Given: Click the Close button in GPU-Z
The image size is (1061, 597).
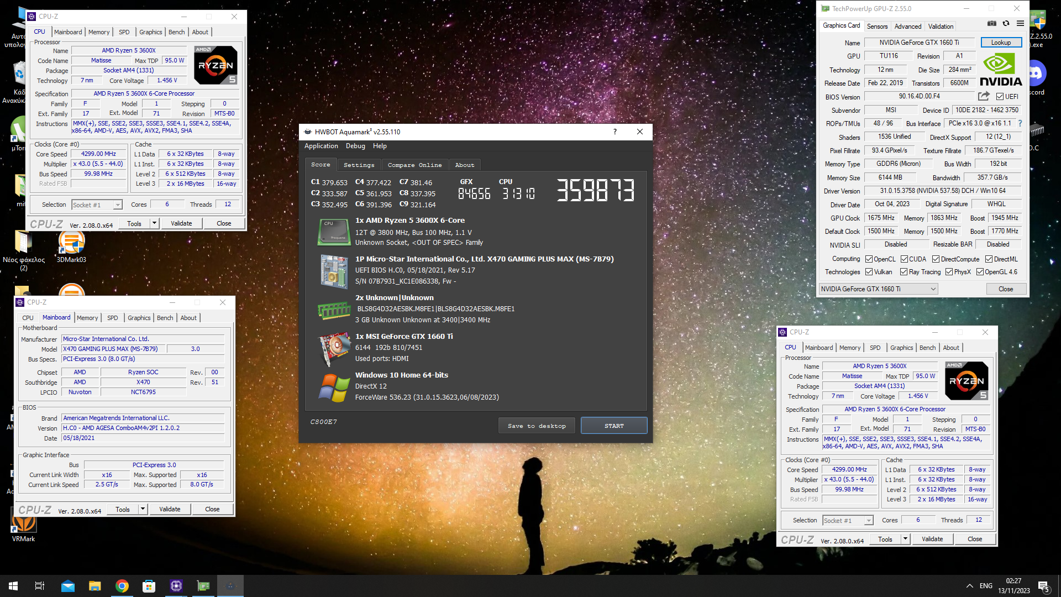Looking at the screenshot, I should pos(1006,289).
